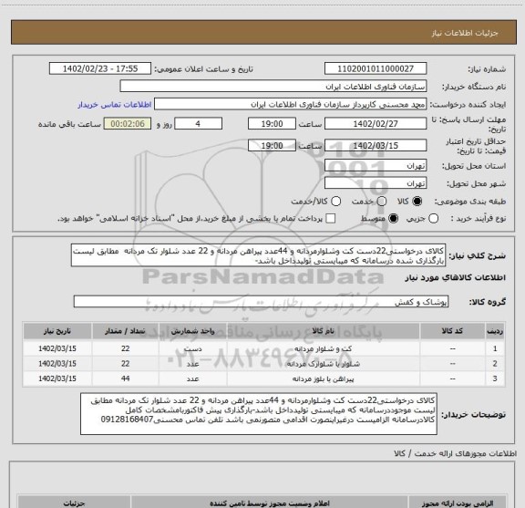Click the الزامی بودن ارائه مجوز column header
Screen dimensions: 525x508
point(457,503)
